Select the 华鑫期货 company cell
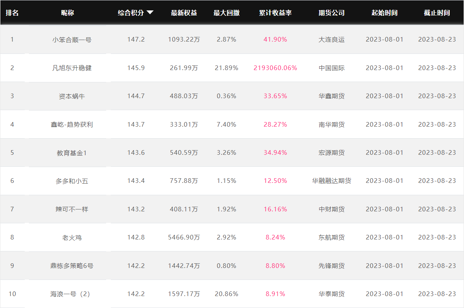The height and width of the screenshot is (308, 464). point(332,96)
